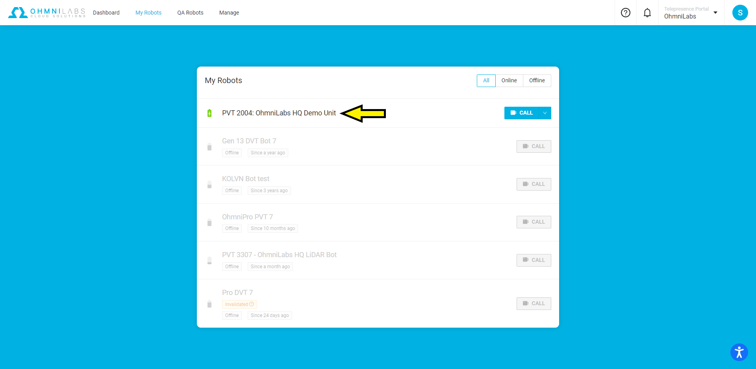Select OhmniPro PVT 7 name

tap(247, 217)
